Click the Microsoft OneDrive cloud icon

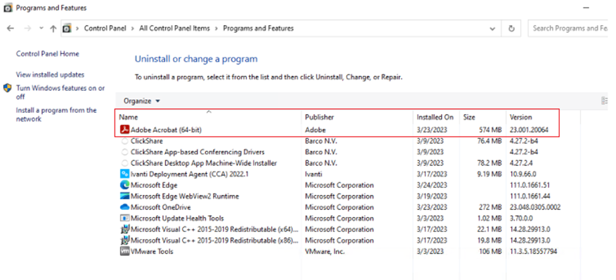tap(124, 207)
